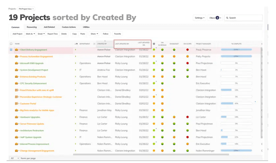Click Report Time button
Screen dimensions: 276x163
[52, 34]
